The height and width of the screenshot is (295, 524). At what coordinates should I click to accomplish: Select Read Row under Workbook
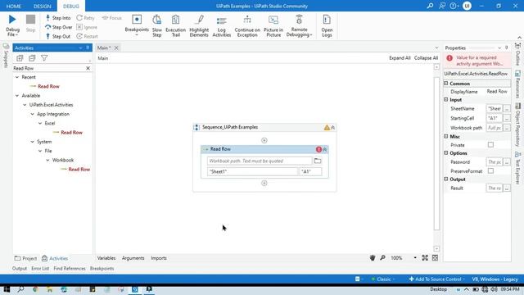click(79, 170)
